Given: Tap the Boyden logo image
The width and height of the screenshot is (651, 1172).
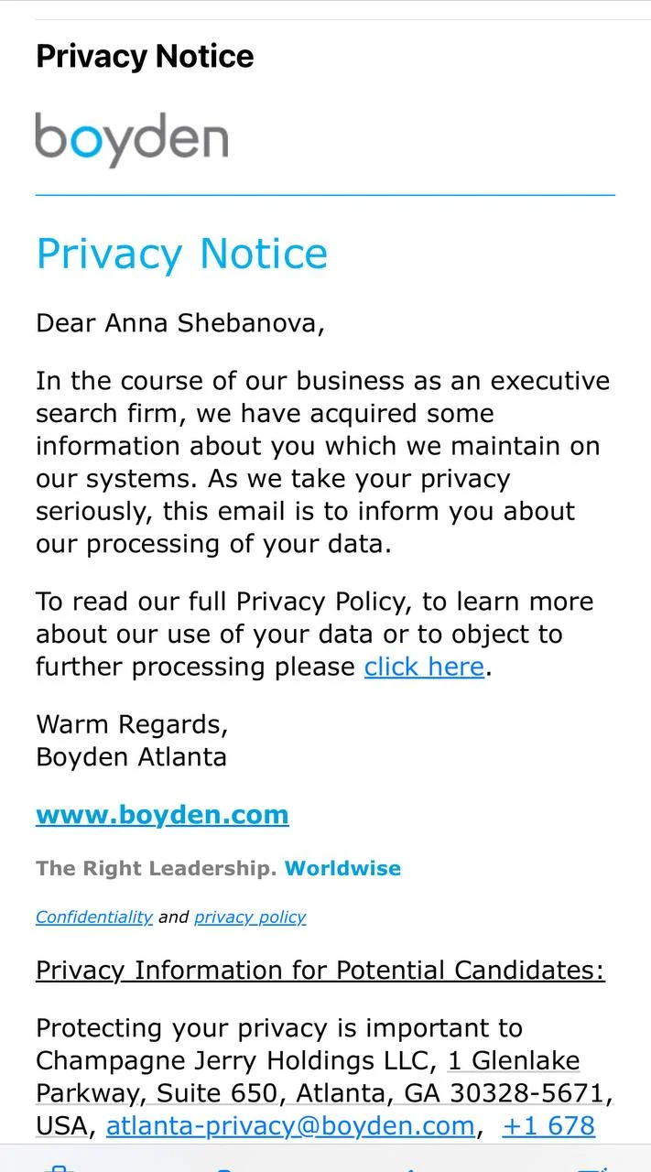Looking at the screenshot, I should point(131,140).
